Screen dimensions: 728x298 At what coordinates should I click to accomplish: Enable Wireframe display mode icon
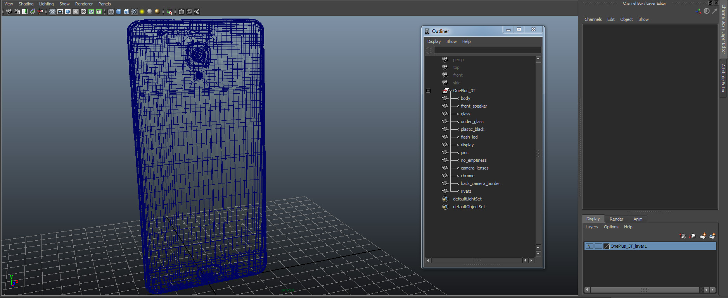(111, 12)
